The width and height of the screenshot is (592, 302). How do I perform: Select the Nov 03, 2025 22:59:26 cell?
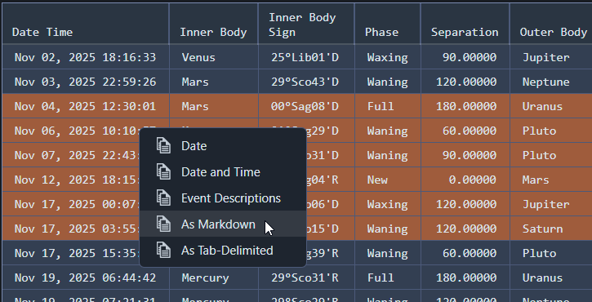tap(86, 82)
